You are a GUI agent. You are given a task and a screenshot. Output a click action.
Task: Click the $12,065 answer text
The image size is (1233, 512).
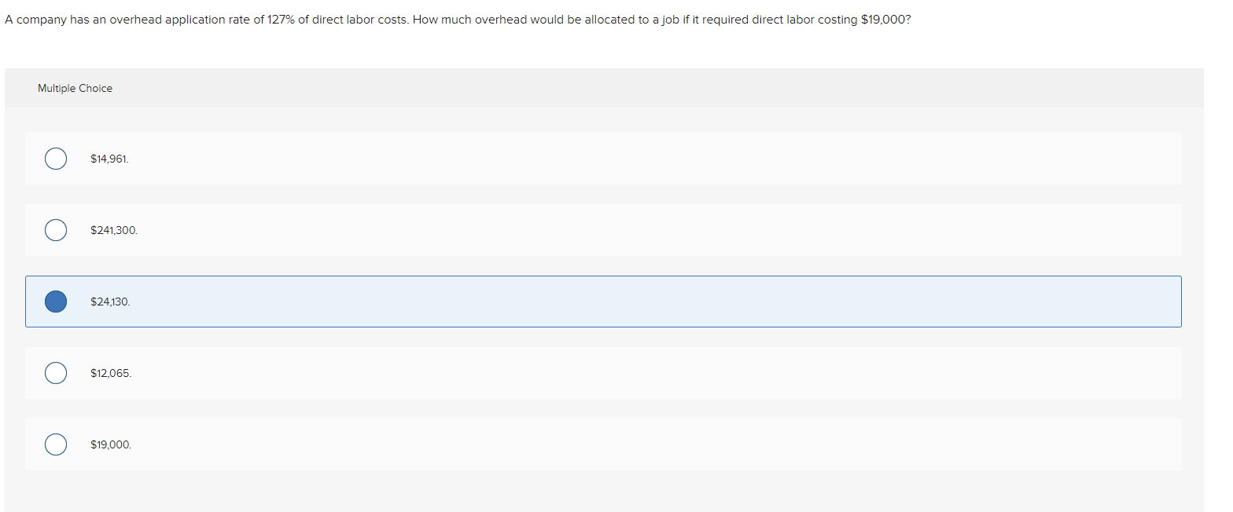click(111, 372)
